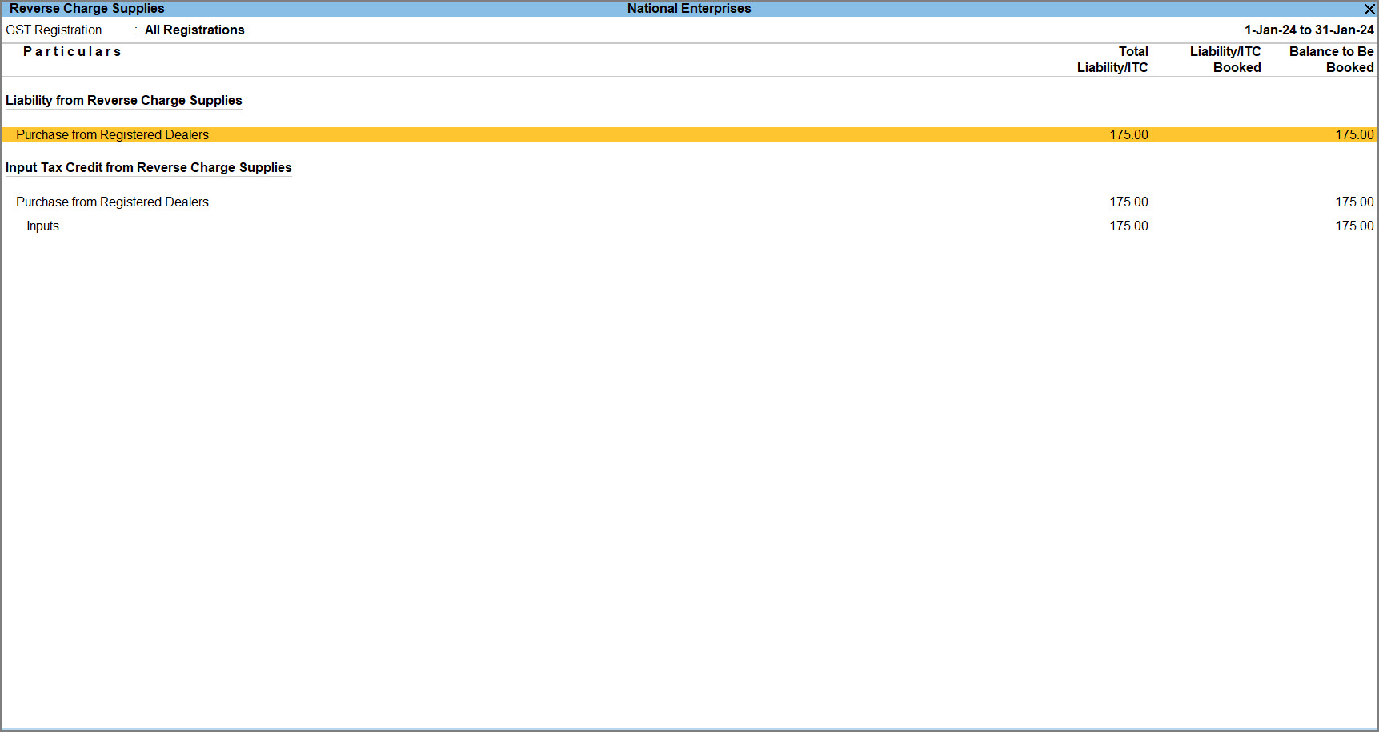Select the Liability from Reverse Charge Supplies heading
The width and height of the screenshot is (1379, 732).
click(123, 101)
